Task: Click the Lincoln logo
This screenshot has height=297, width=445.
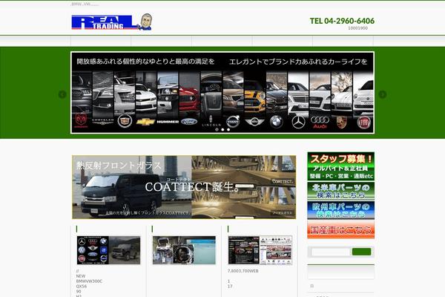Action: [x=211, y=121]
